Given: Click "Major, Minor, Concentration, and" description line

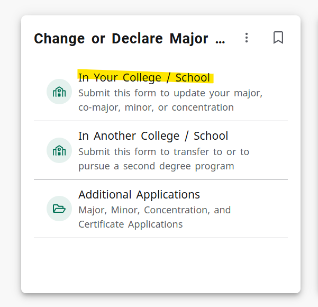Looking at the screenshot, I should (155, 210).
